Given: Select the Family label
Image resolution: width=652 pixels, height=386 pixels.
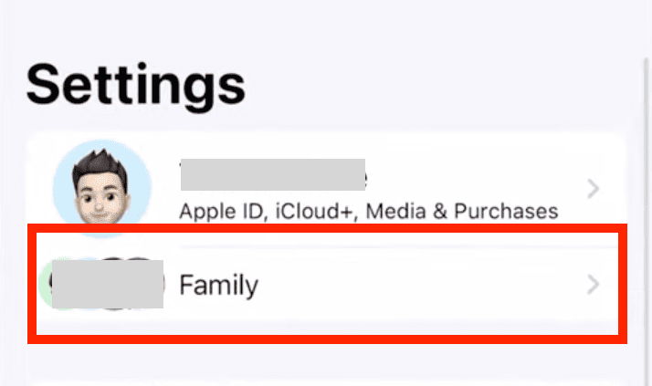Looking at the screenshot, I should coord(218,286).
